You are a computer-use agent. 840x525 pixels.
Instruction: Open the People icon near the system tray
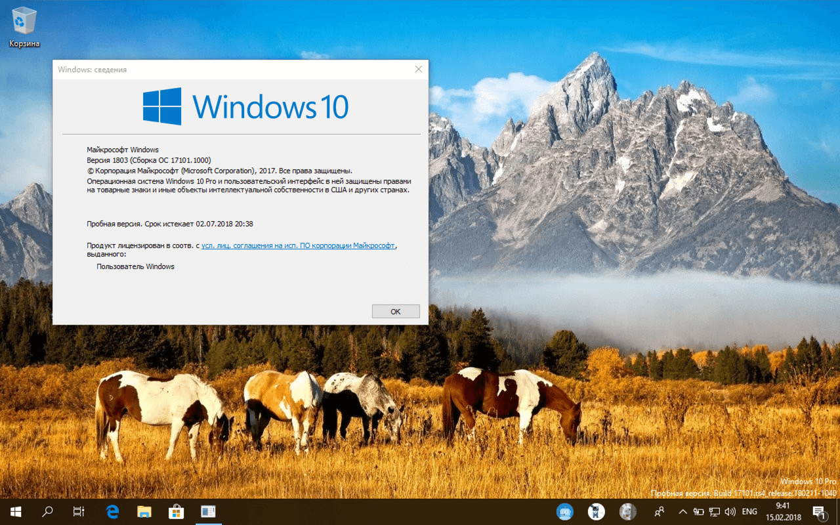(x=659, y=511)
